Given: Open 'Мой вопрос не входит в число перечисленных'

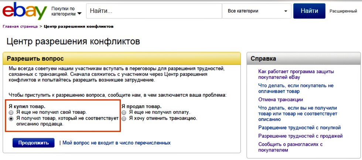Looking at the screenshot, I should 117,143.
